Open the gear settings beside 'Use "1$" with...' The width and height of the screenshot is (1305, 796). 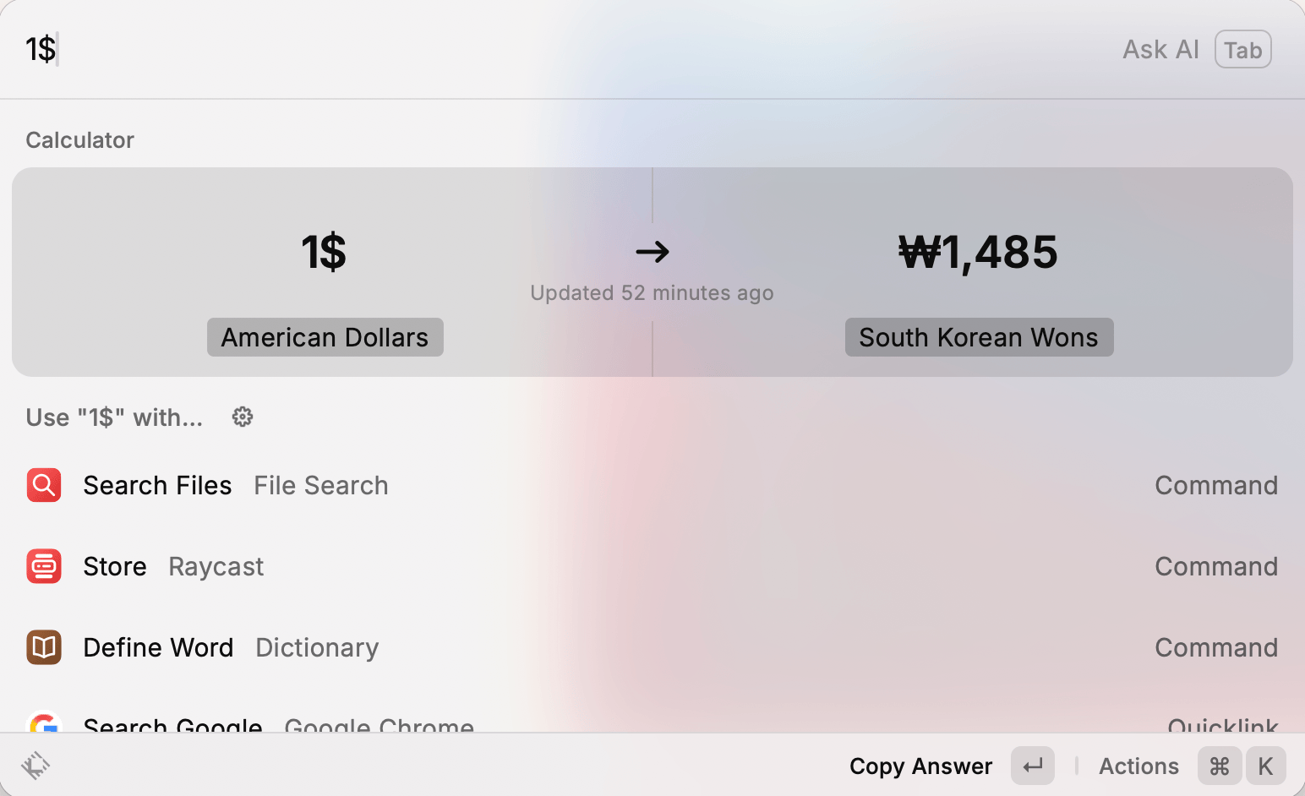[243, 417]
